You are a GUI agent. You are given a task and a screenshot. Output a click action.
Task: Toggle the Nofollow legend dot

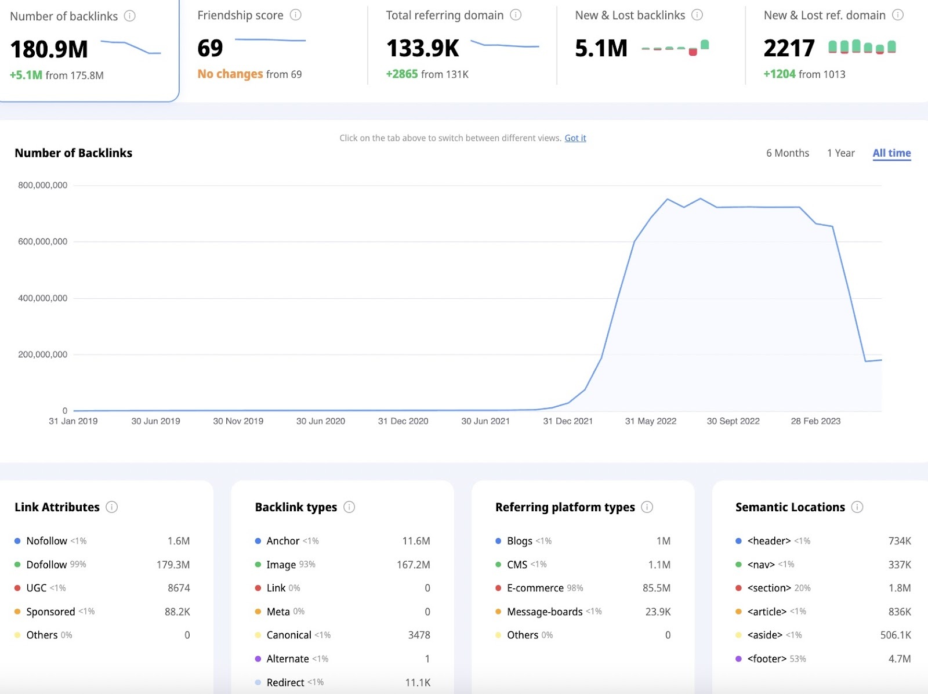[17, 540]
